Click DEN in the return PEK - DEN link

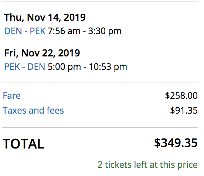36,67
